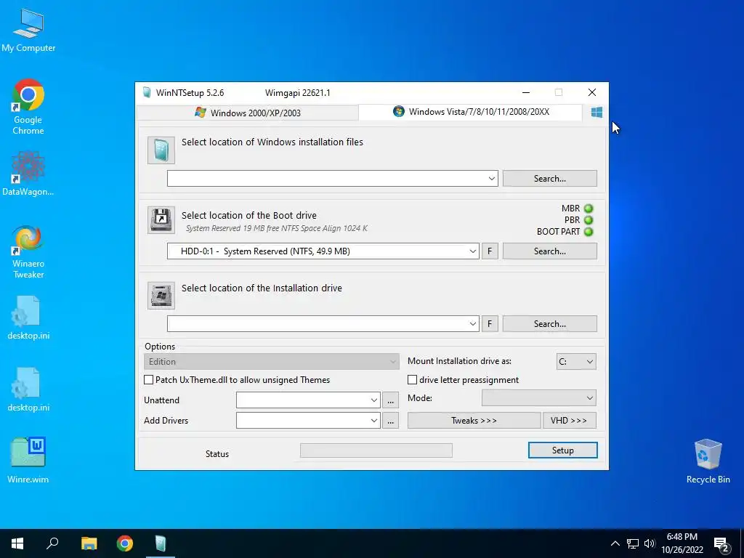This screenshot has height=558, width=744.
Task: Expand the Installation drive dropdown
Action: [472, 324]
